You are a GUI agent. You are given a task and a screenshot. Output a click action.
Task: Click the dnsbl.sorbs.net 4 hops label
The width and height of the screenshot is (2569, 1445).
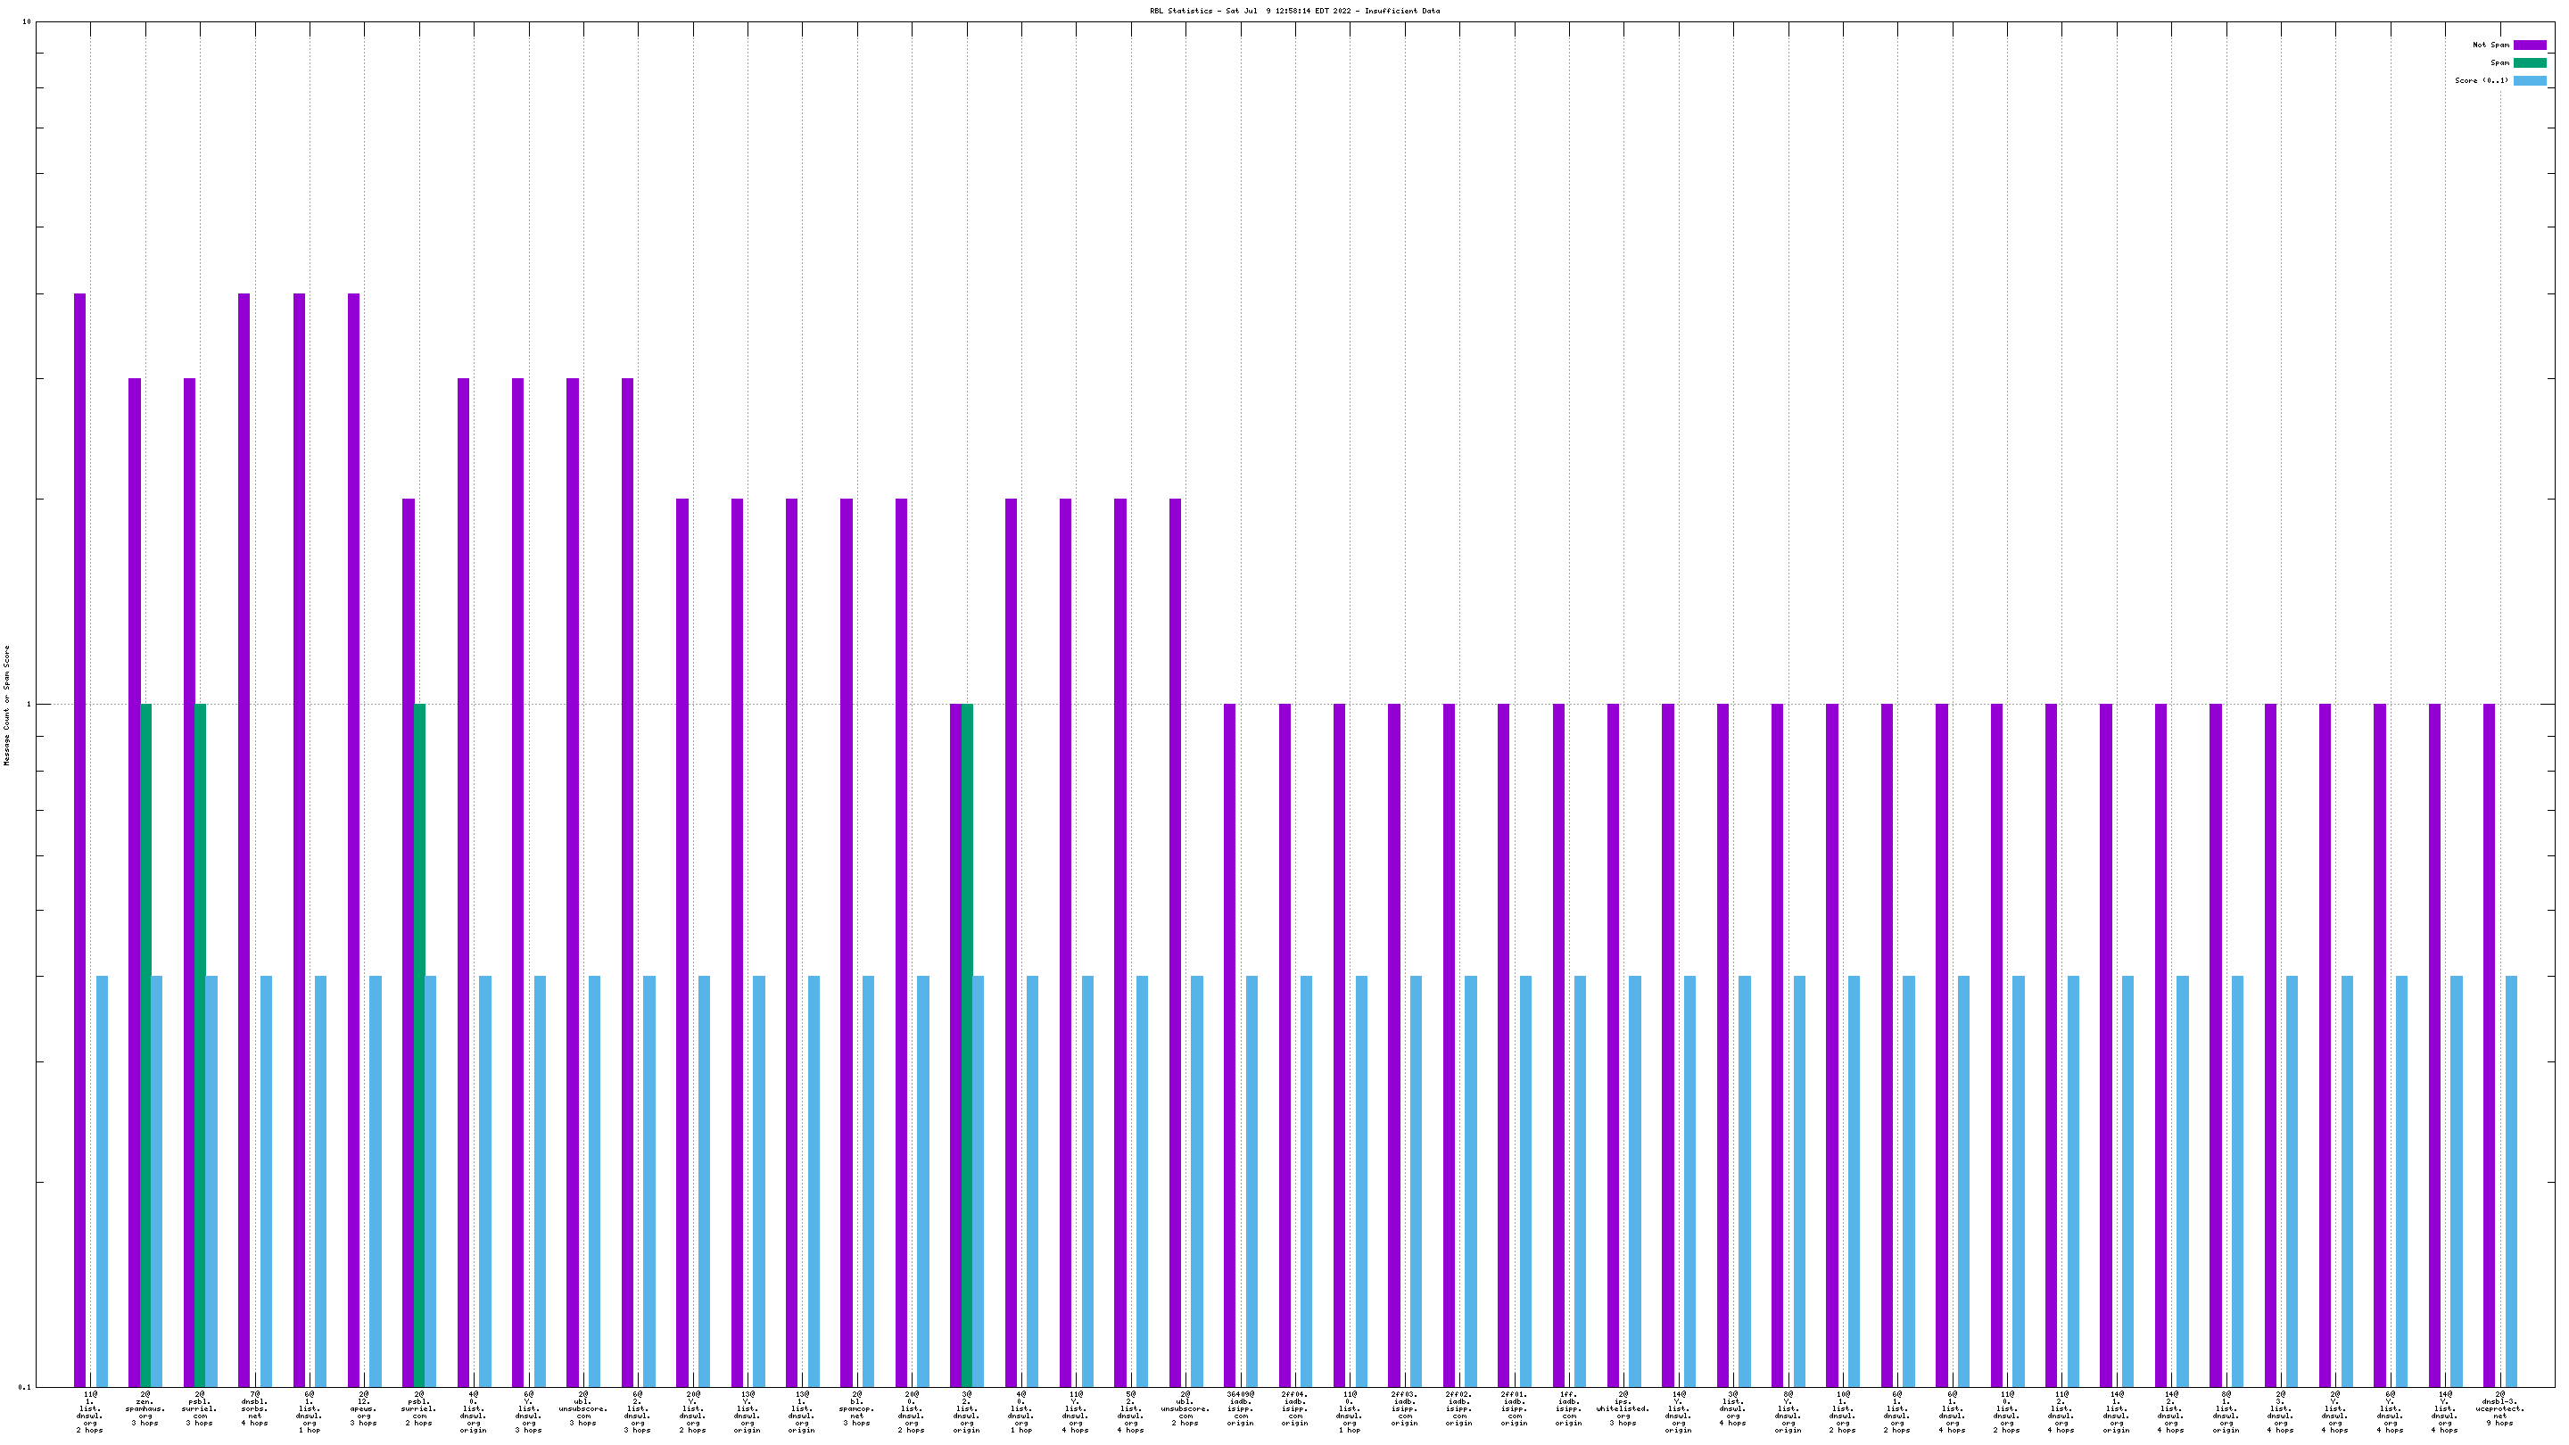tap(254, 1411)
